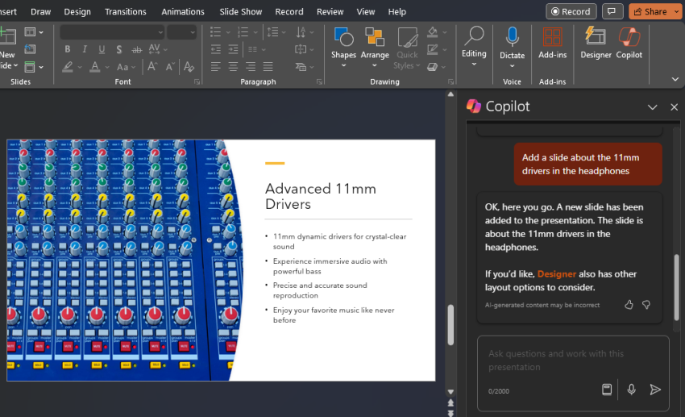Open font name combo box
This screenshot has width=685, height=417.
coord(112,32)
